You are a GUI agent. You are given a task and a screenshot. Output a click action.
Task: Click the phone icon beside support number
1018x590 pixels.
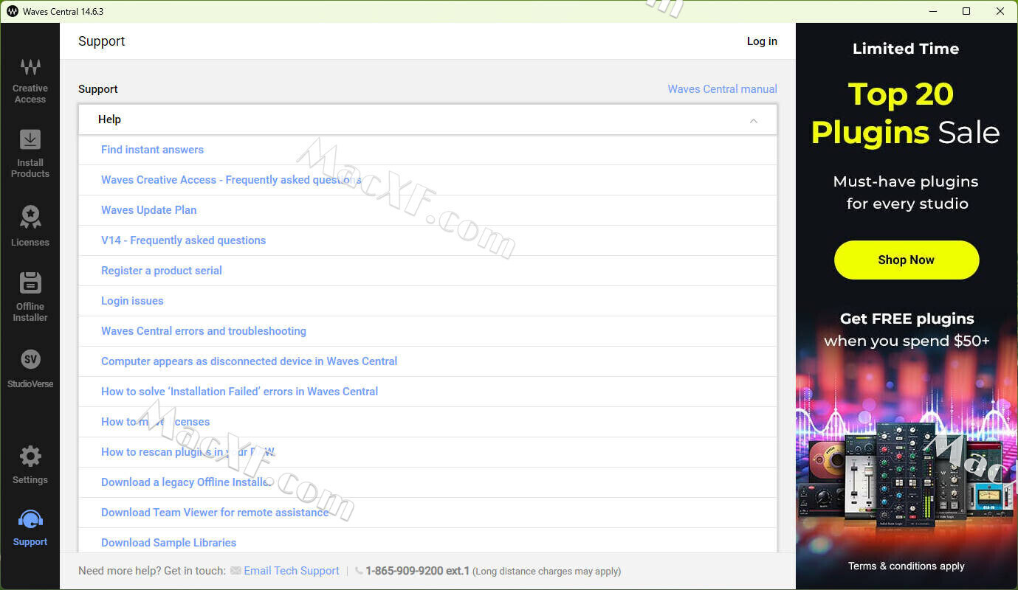coord(359,571)
